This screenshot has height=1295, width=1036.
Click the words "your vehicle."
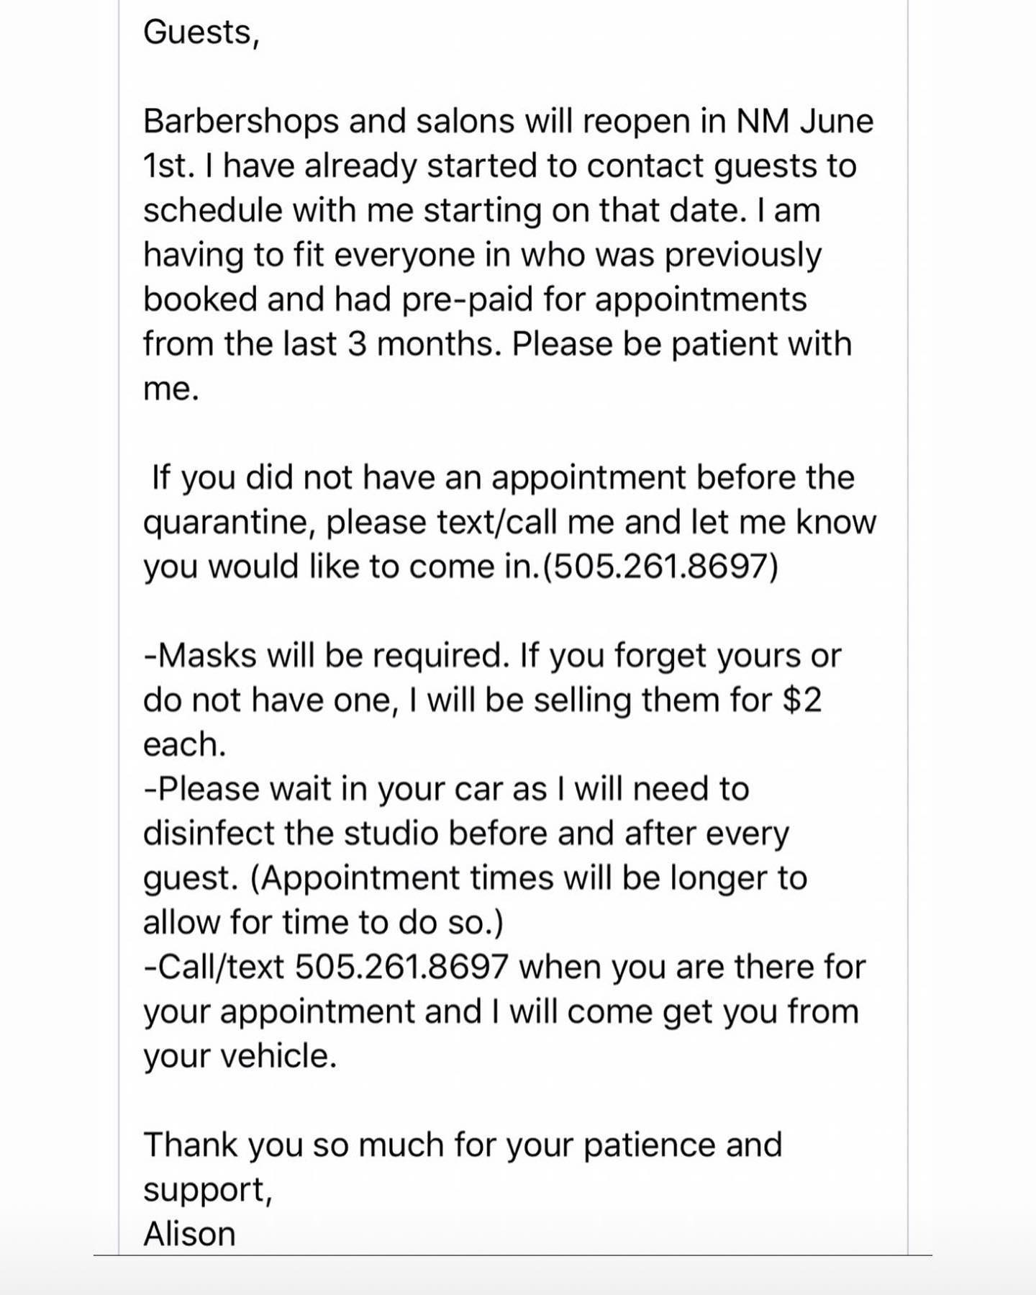click(x=240, y=1056)
